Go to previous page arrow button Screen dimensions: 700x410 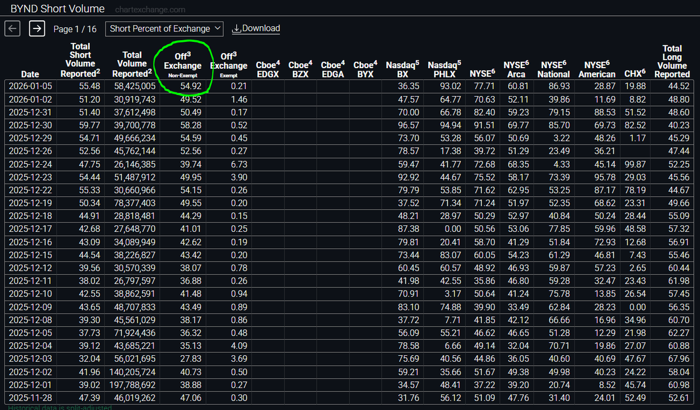pos(13,29)
